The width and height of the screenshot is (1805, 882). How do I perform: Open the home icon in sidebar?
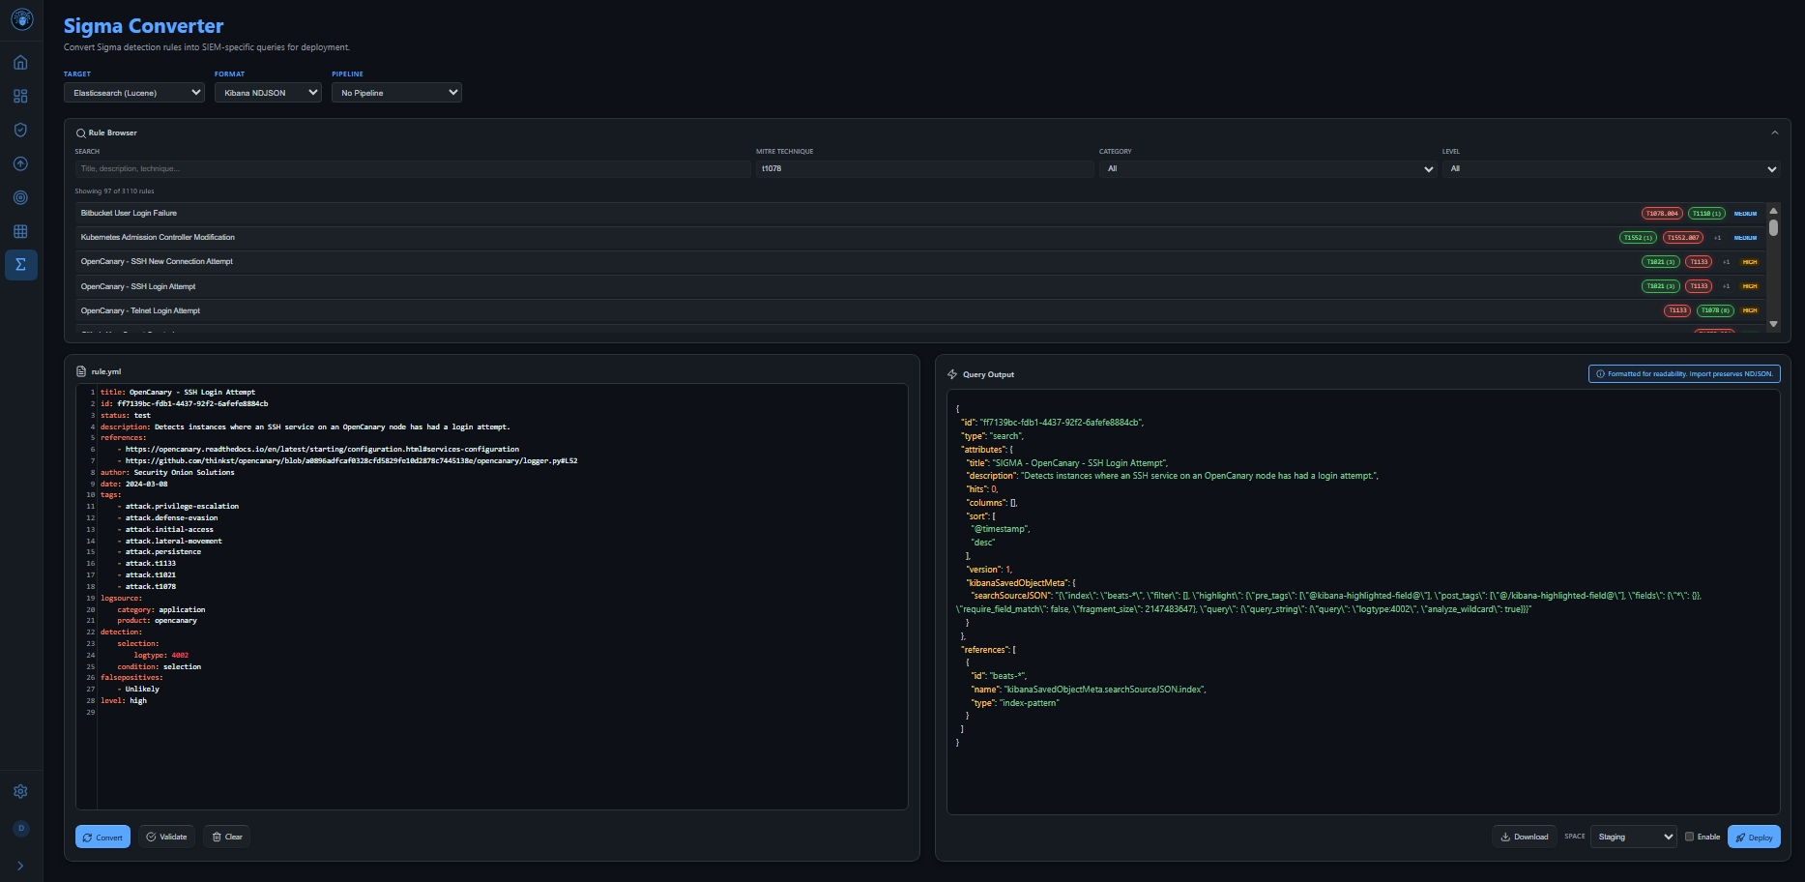pyautogui.click(x=20, y=63)
